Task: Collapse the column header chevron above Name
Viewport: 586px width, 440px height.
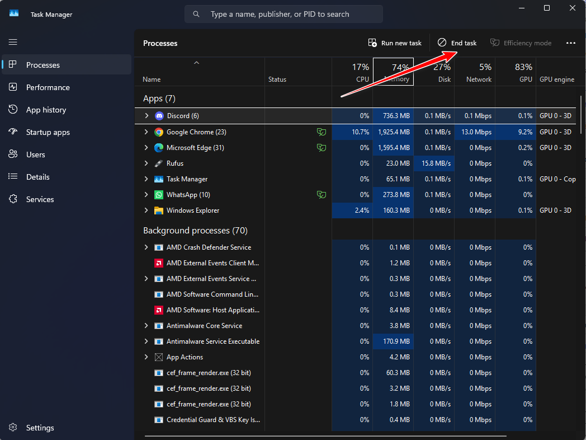Action: pos(196,63)
